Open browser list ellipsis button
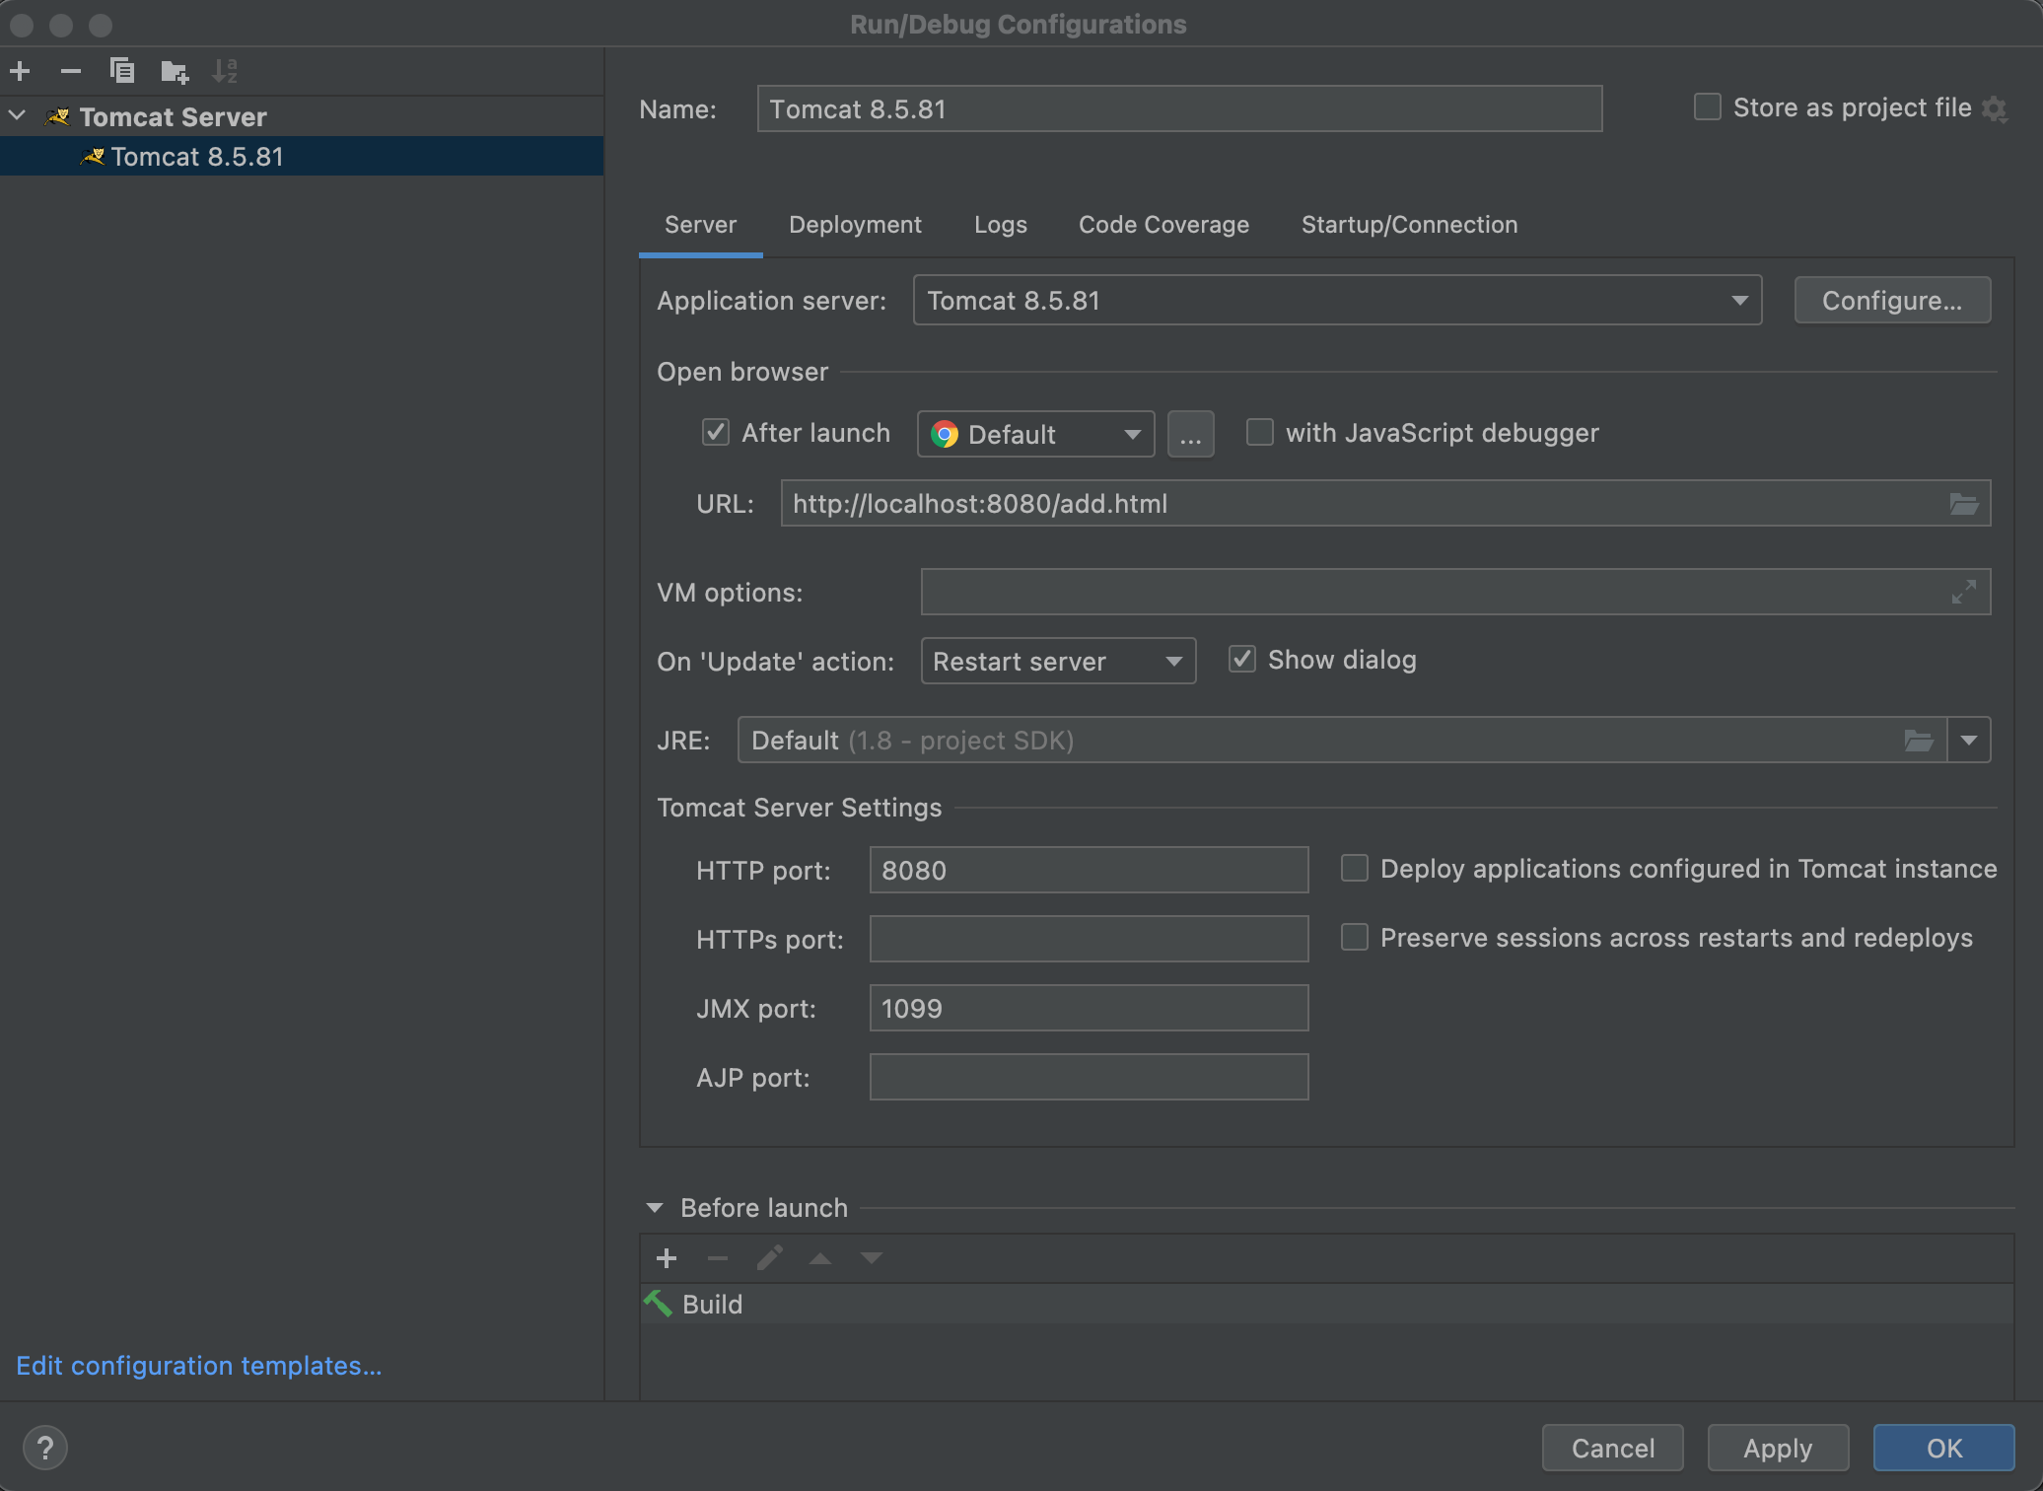The height and width of the screenshot is (1491, 2043). pos(1191,434)
